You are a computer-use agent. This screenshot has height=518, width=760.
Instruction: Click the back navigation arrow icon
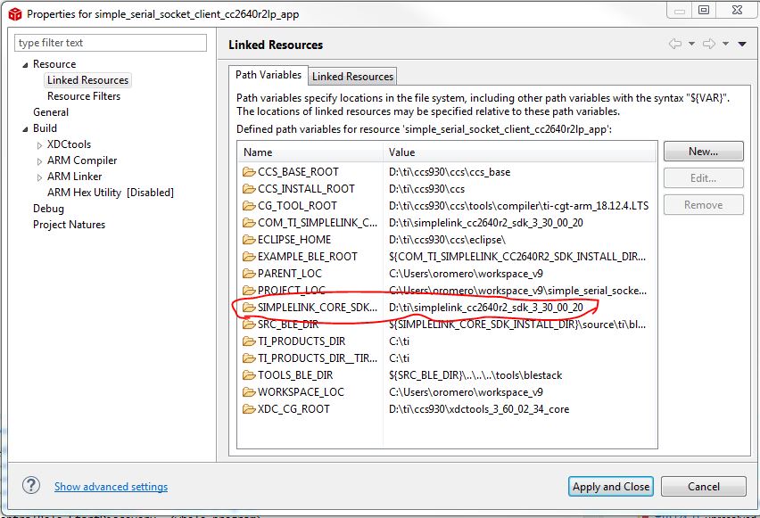point(676,44)
